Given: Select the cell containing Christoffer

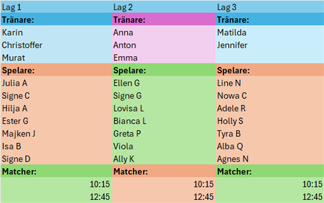Looking at the screenshot, I should pyautogui.click(x=56, y=45).
